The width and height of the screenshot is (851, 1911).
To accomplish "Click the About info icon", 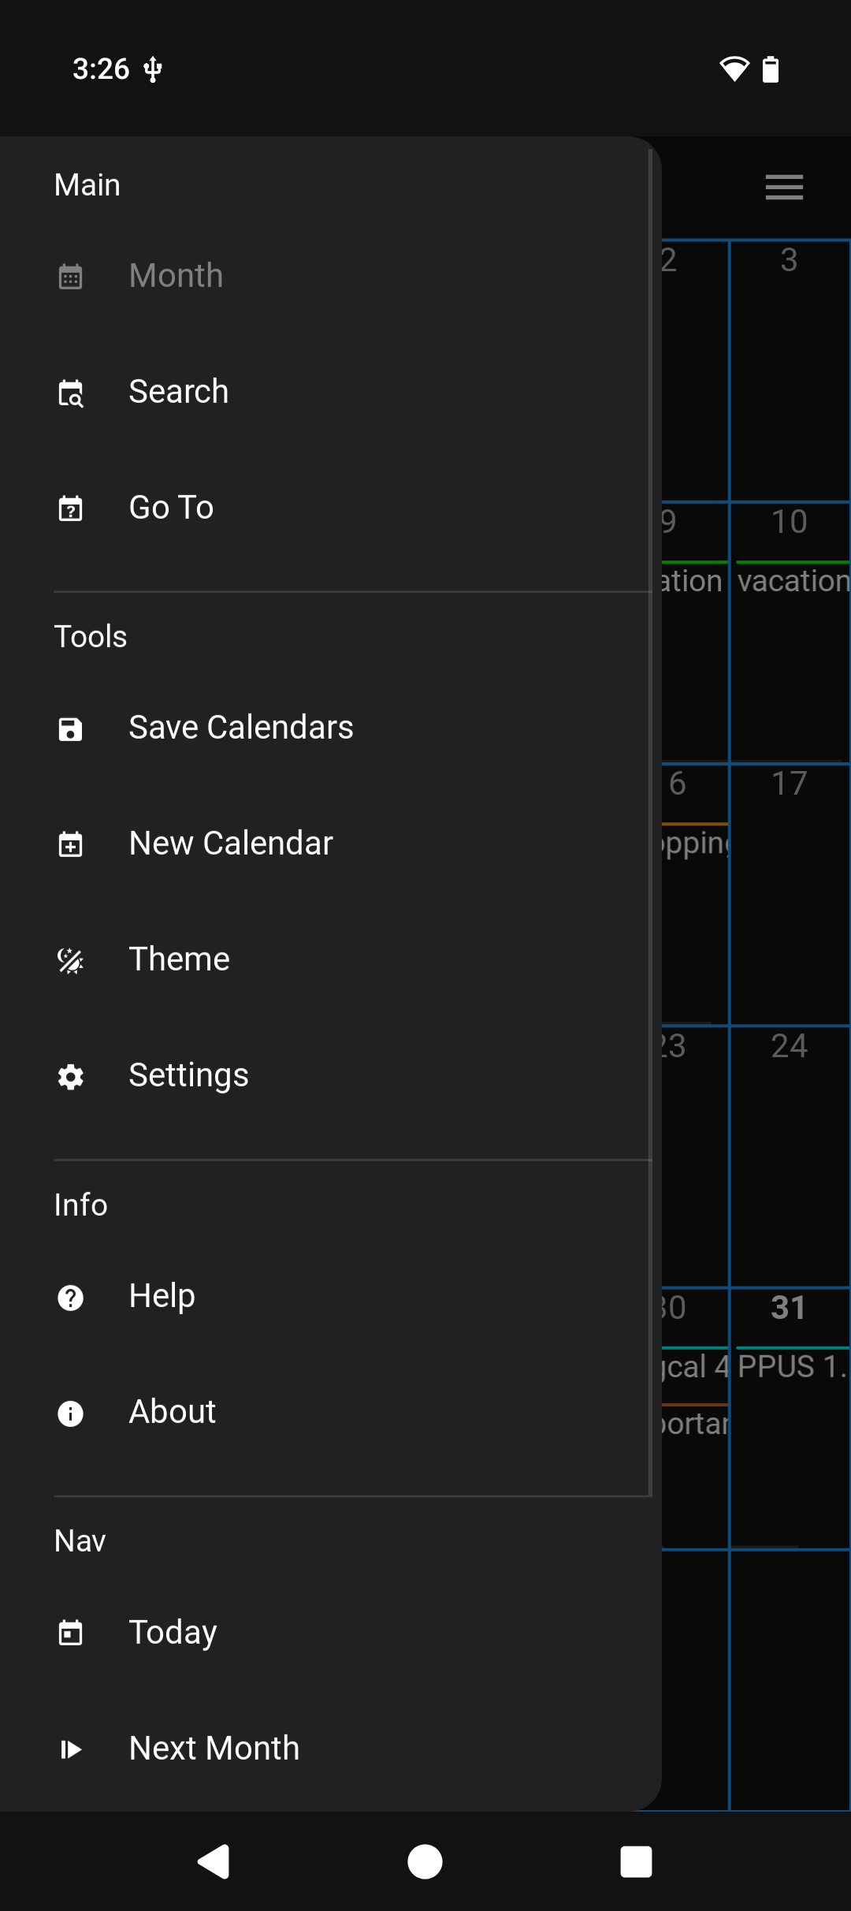I will coord(71,1413).
